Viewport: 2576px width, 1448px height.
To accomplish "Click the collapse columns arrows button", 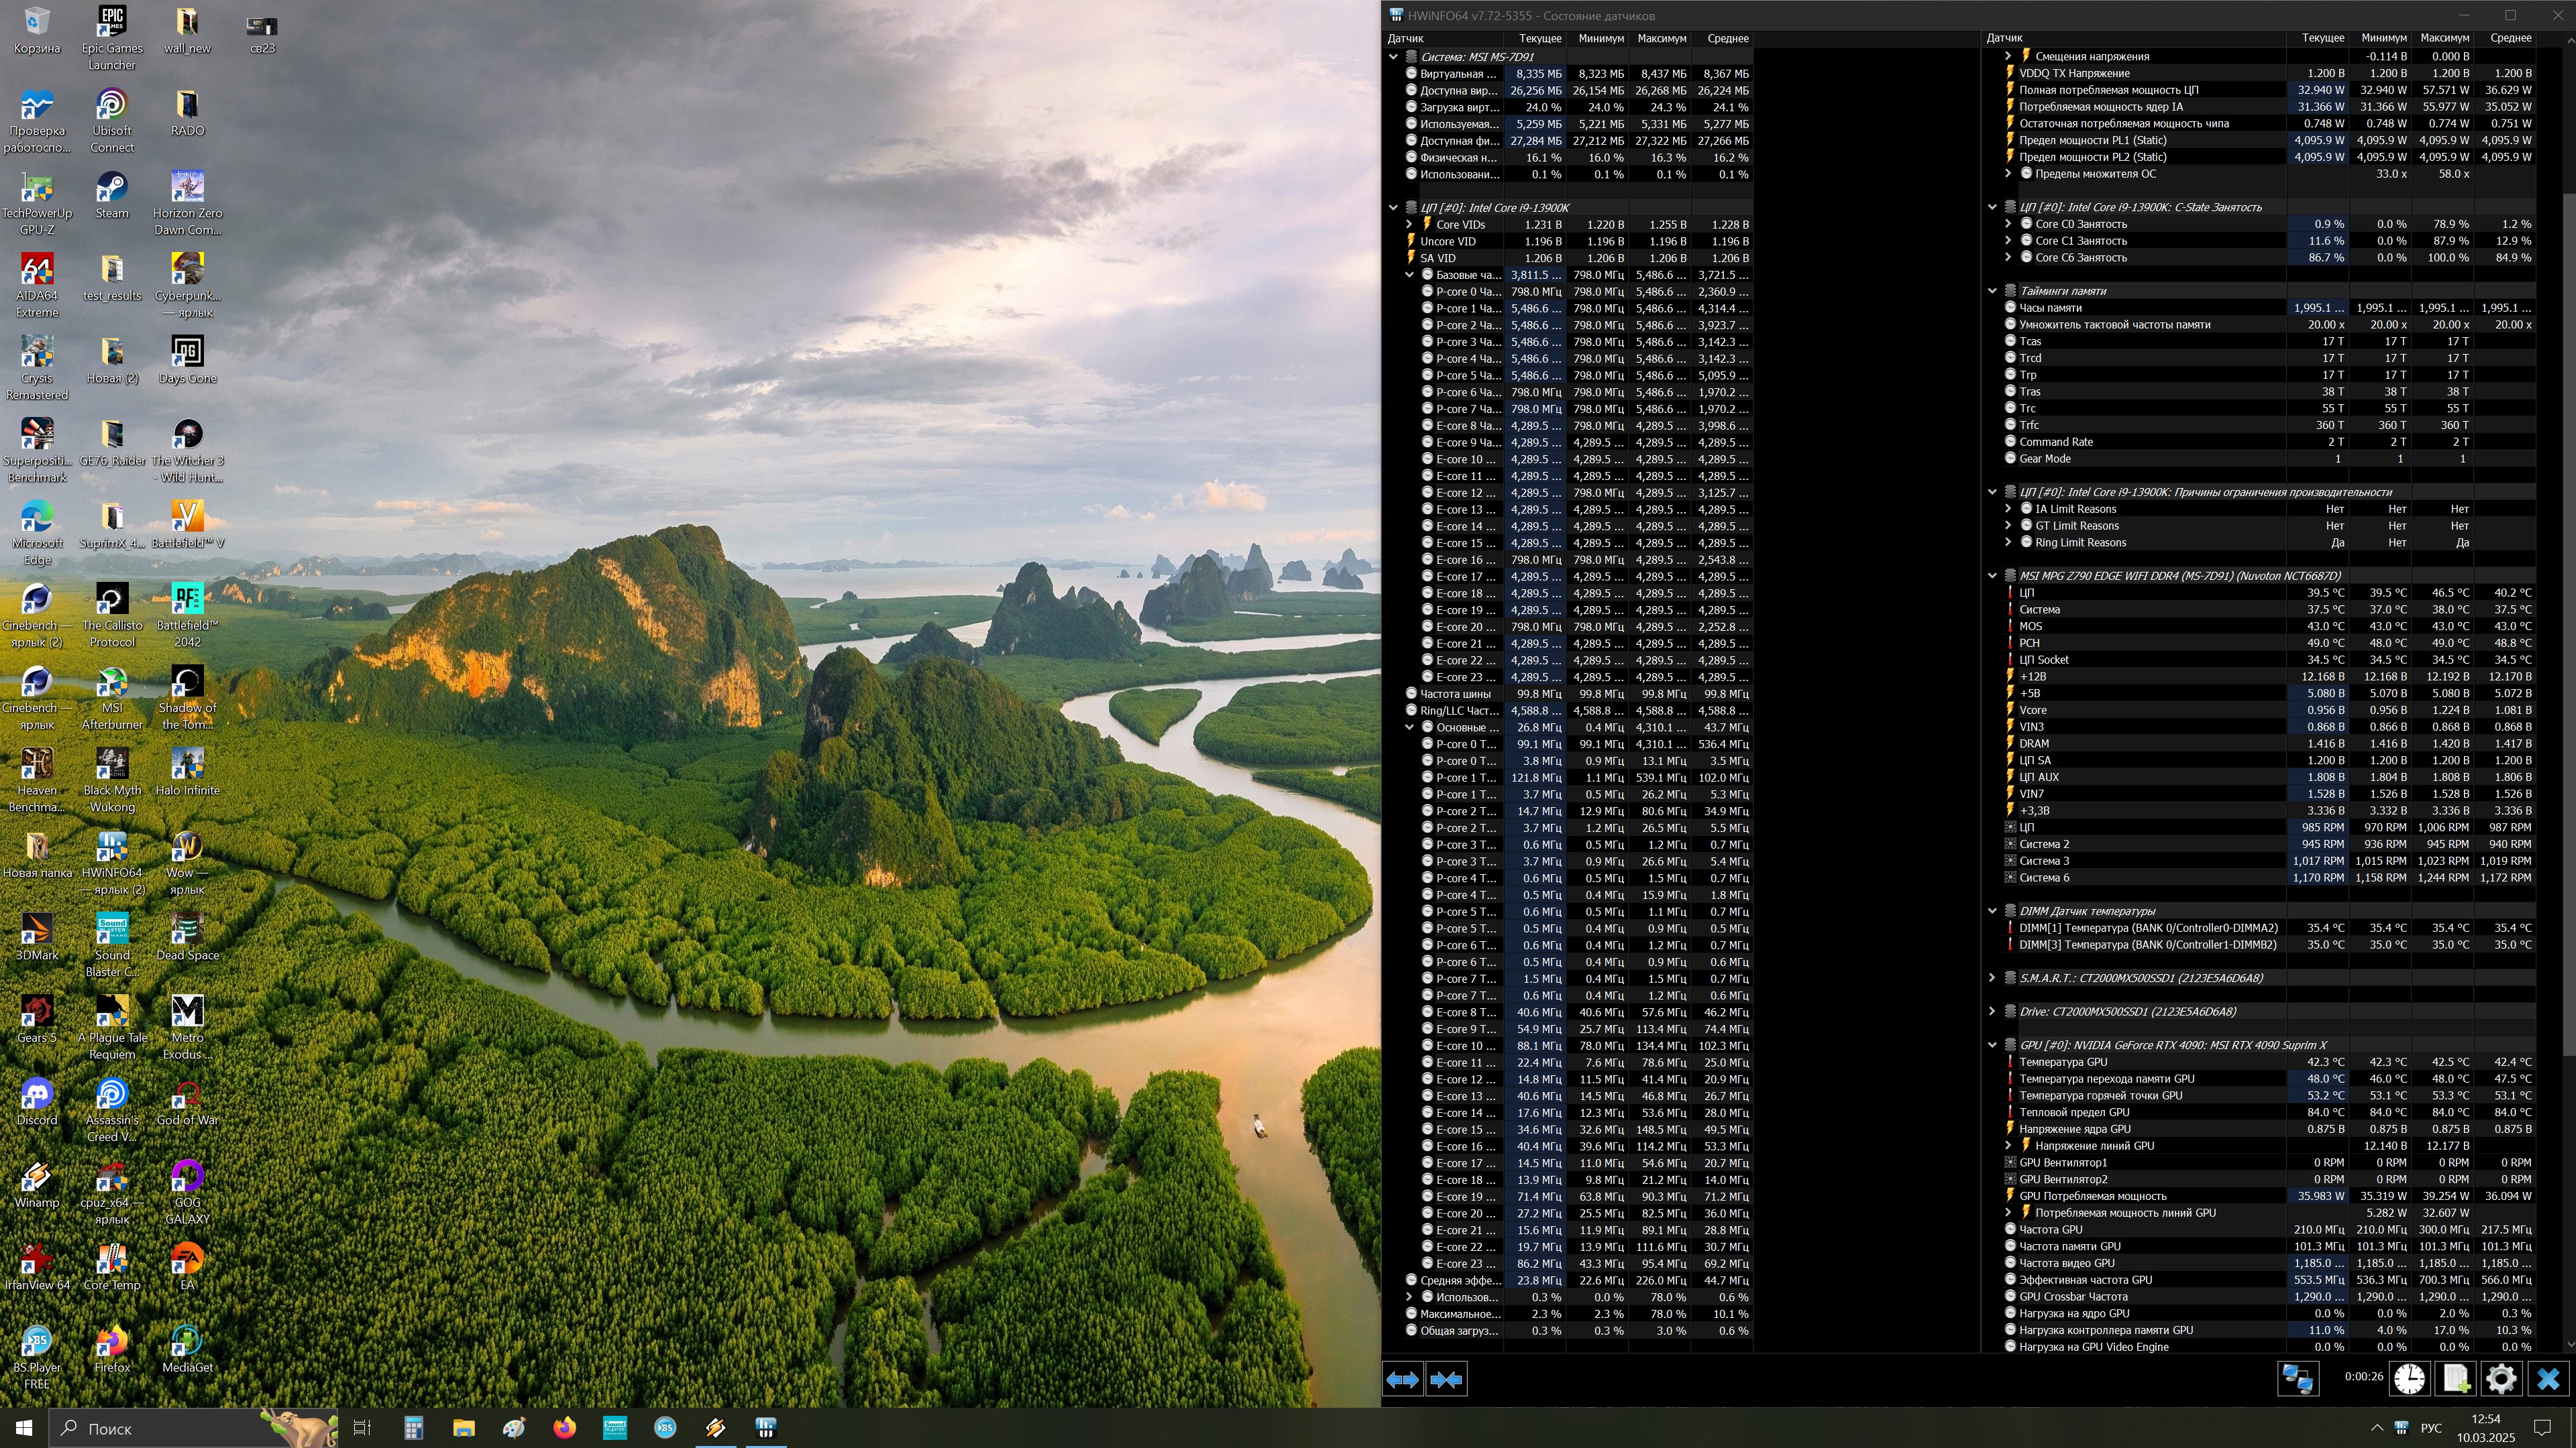I will click(1446, 1380).
